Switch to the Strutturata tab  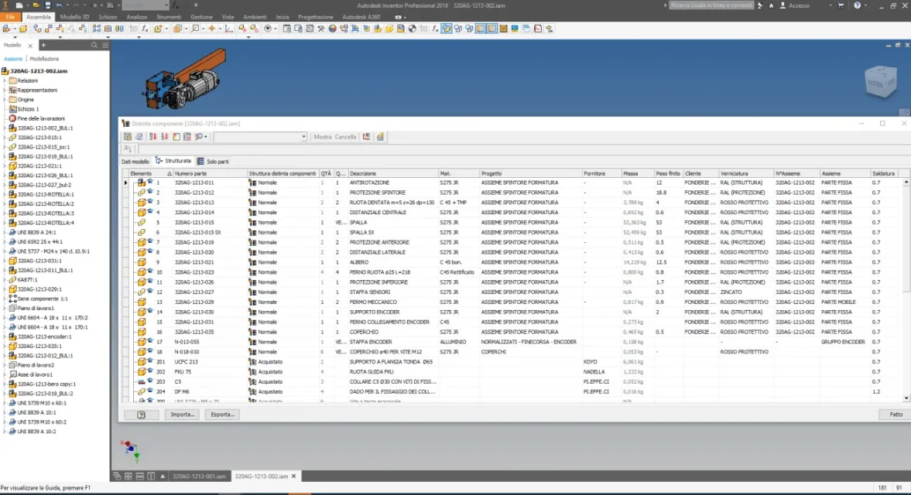[x=173, y=161]
